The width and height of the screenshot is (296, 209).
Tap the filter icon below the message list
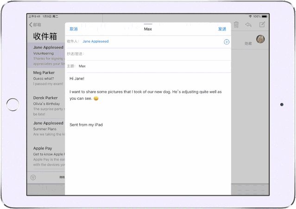(x=33, y=178)
